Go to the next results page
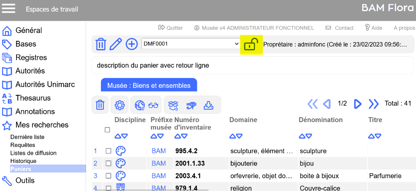This screenshot has height=191, width=416. point(358,104)
